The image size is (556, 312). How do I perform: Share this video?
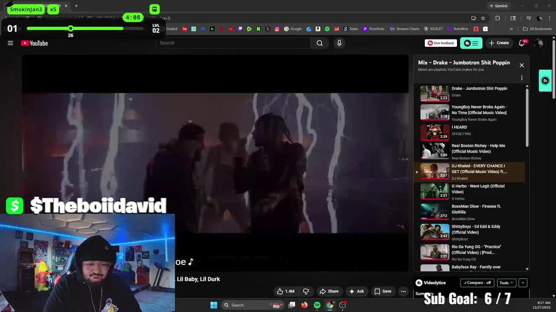coord(329,291)
